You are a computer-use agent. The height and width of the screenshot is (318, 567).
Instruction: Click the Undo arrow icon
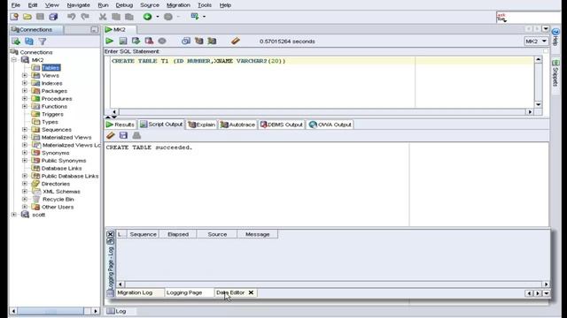click(71, 17)
